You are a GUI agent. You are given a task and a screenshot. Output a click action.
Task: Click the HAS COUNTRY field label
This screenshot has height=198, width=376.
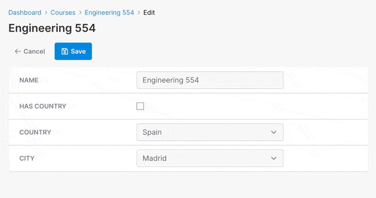(x=43, y=106)
